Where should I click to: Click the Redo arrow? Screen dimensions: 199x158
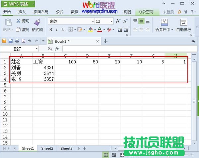click(36, 41)
